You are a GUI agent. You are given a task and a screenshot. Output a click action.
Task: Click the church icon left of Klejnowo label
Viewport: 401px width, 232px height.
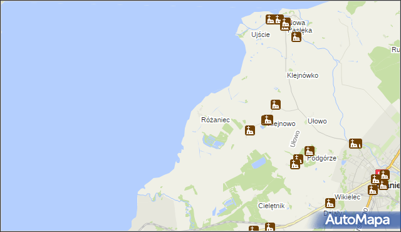tap(268, 120)
